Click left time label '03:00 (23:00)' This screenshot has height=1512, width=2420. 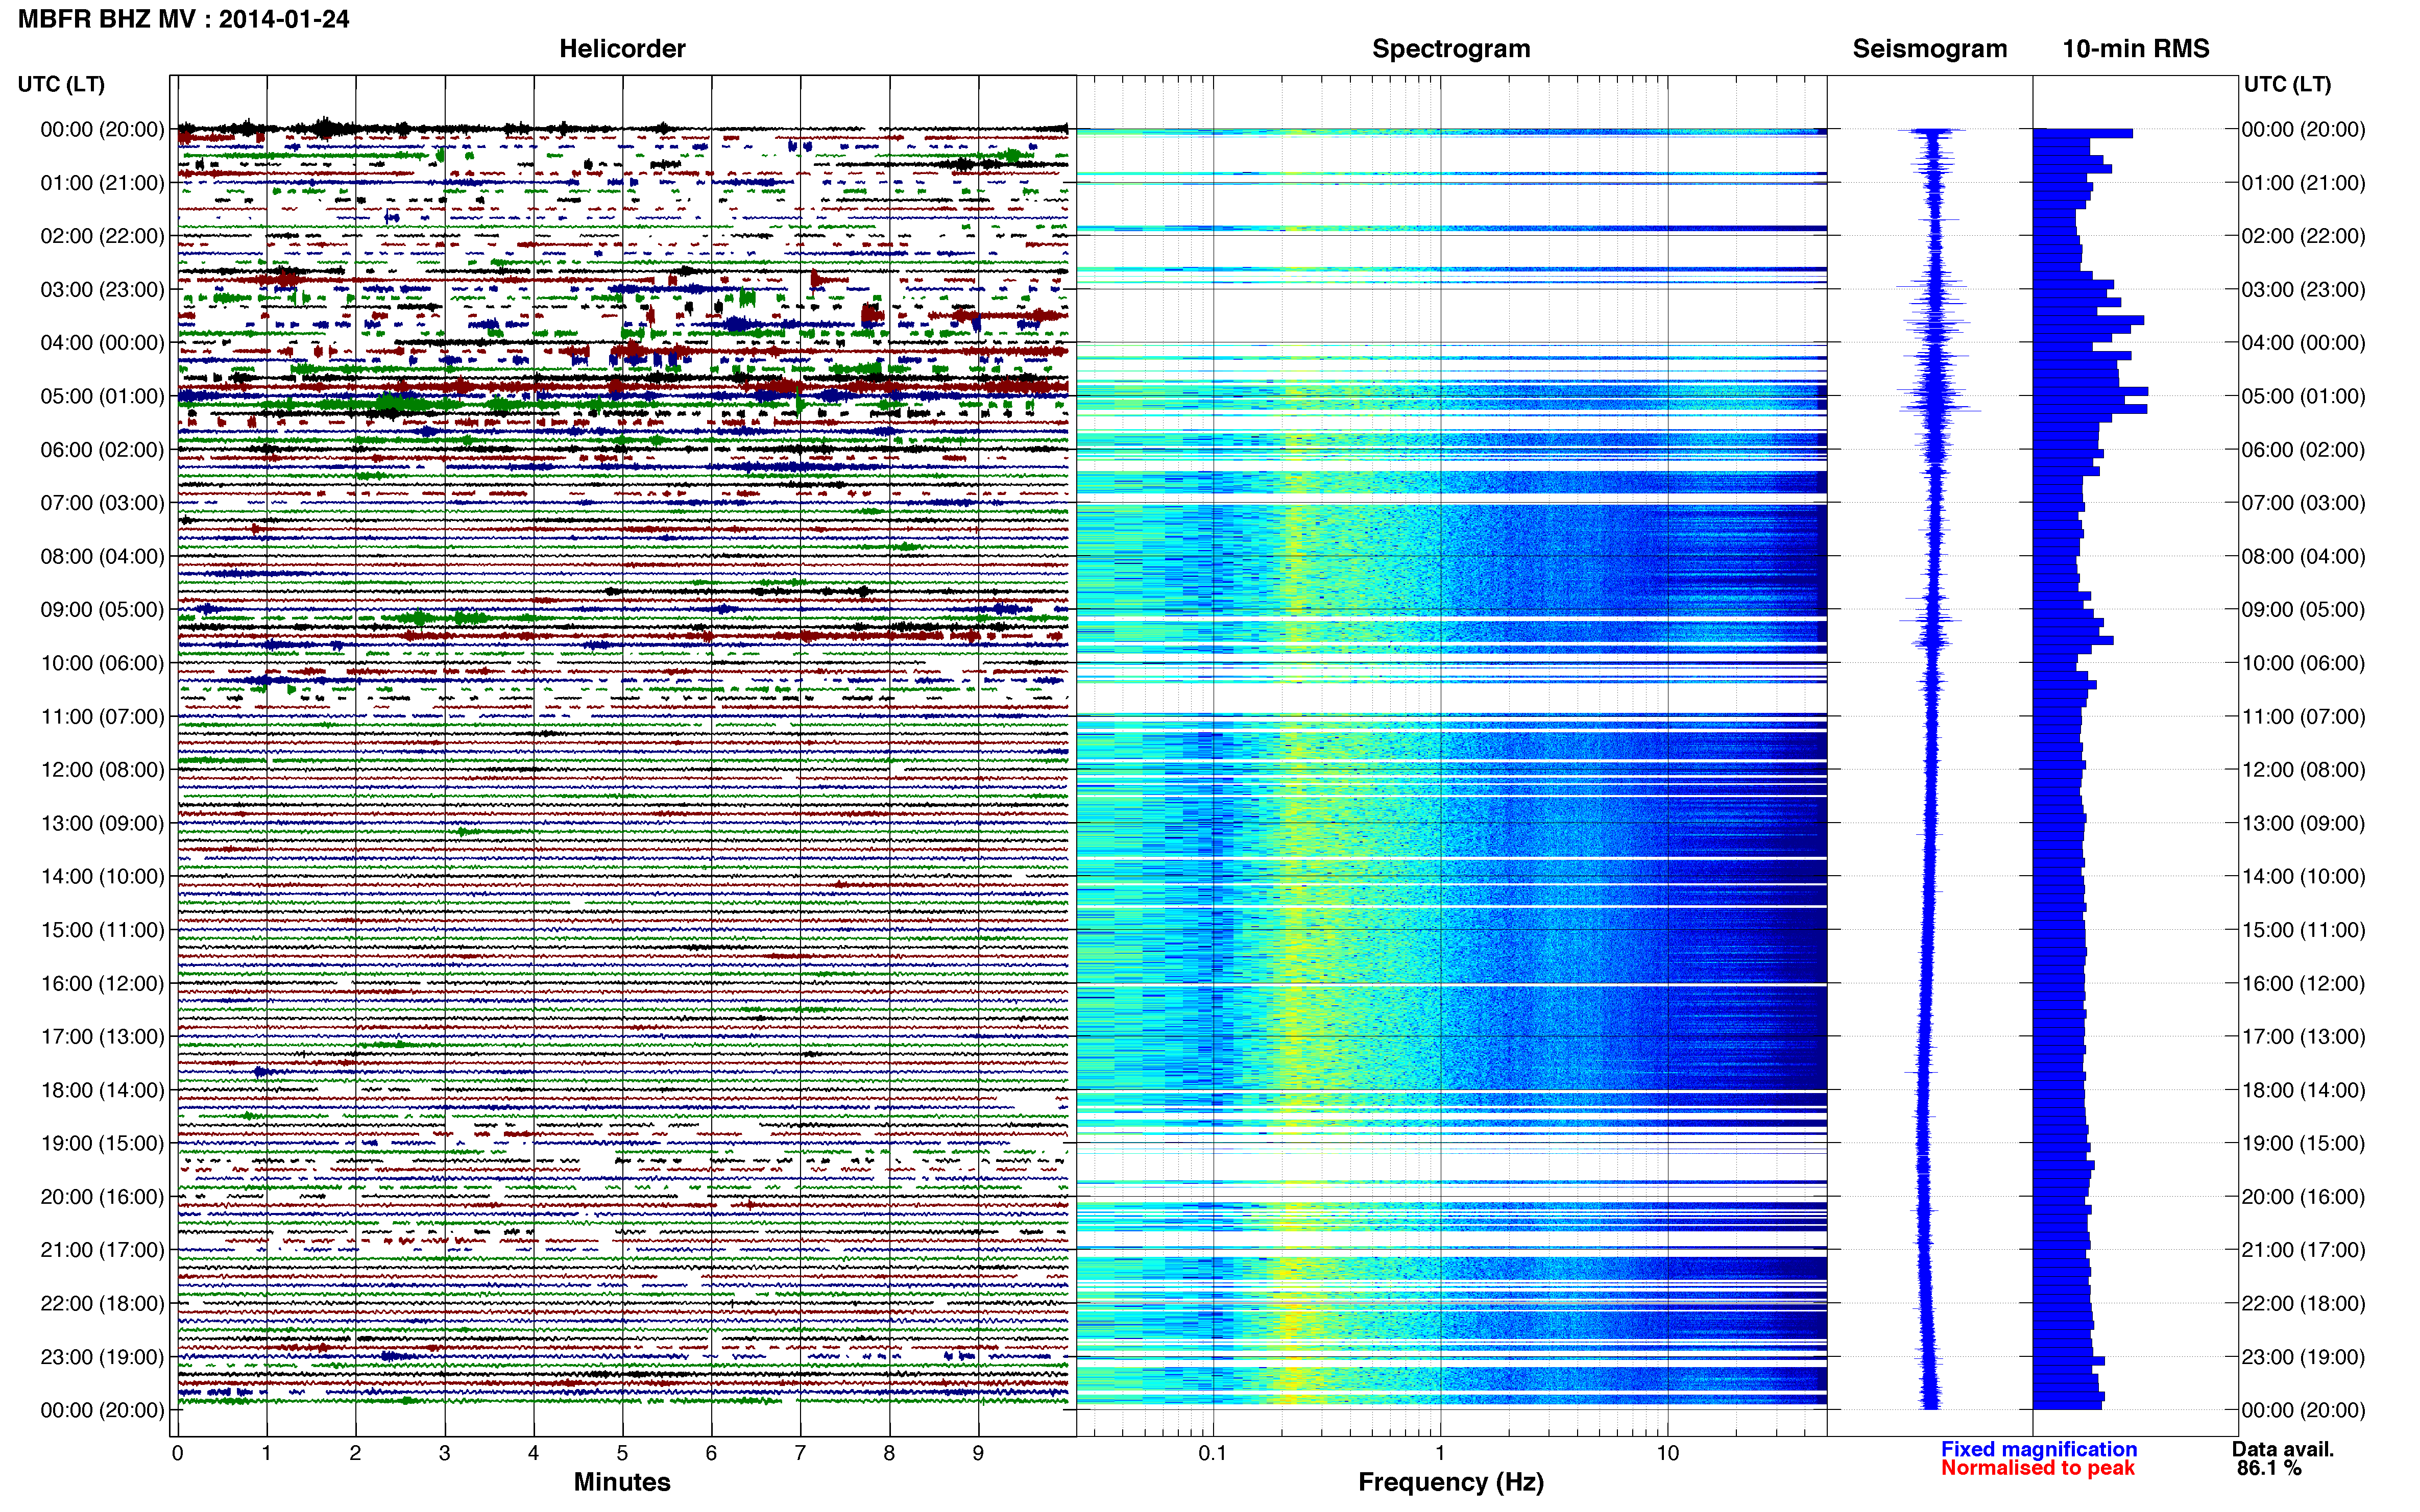coord(102,290)
